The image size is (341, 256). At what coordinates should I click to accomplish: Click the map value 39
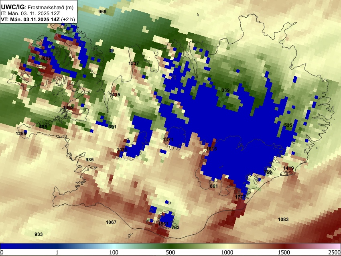111,51
